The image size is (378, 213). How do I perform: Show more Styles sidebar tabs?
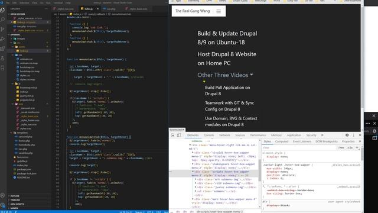[x=360, y=141]
